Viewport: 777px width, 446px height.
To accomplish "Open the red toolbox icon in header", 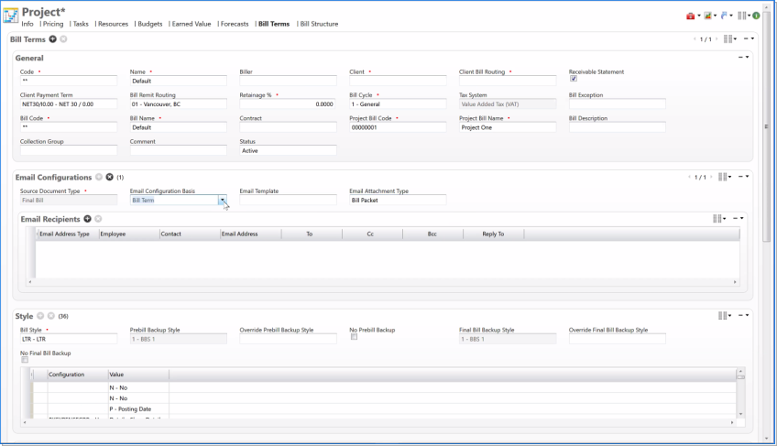I will pos(690,16).
